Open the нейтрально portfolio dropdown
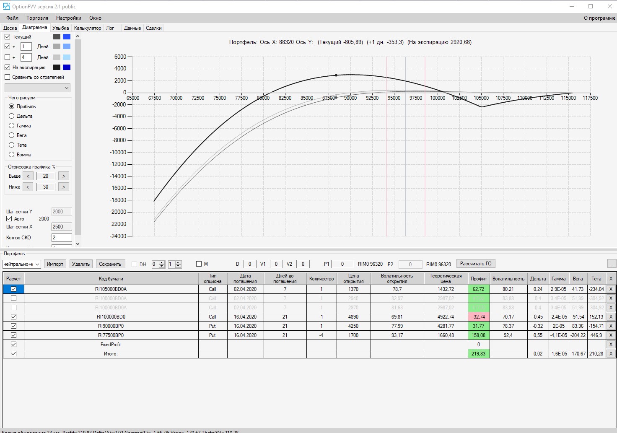The height and width of the screenshot is (433, 617). point(21,264)
